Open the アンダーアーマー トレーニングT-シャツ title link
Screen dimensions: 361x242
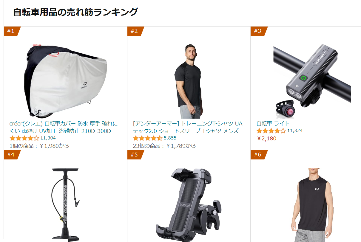tap(188, 127)
